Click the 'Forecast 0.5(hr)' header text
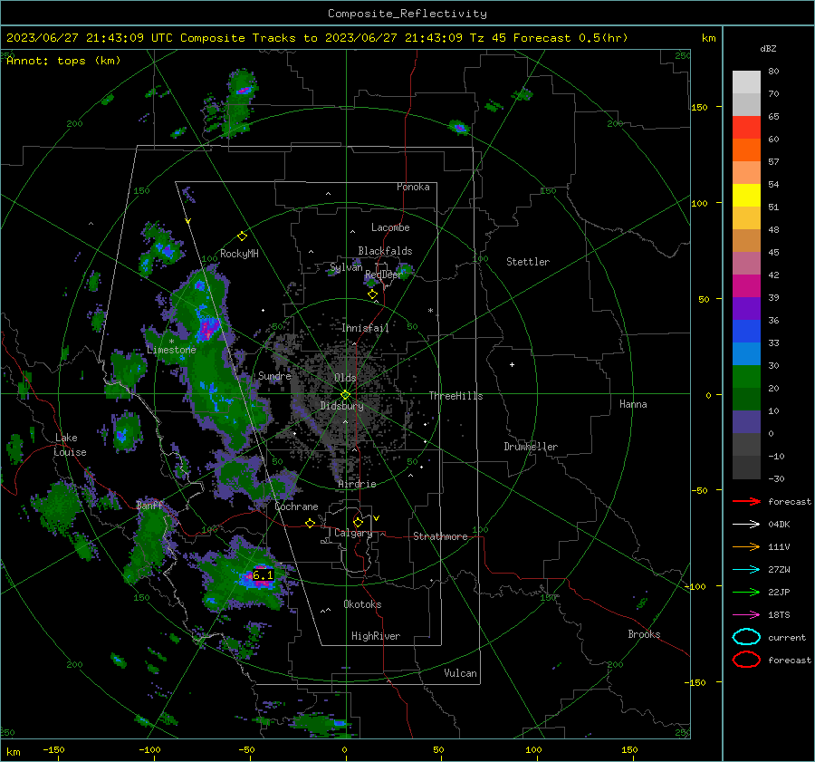Viewport: 815px width, 762px height. (570, 38)
